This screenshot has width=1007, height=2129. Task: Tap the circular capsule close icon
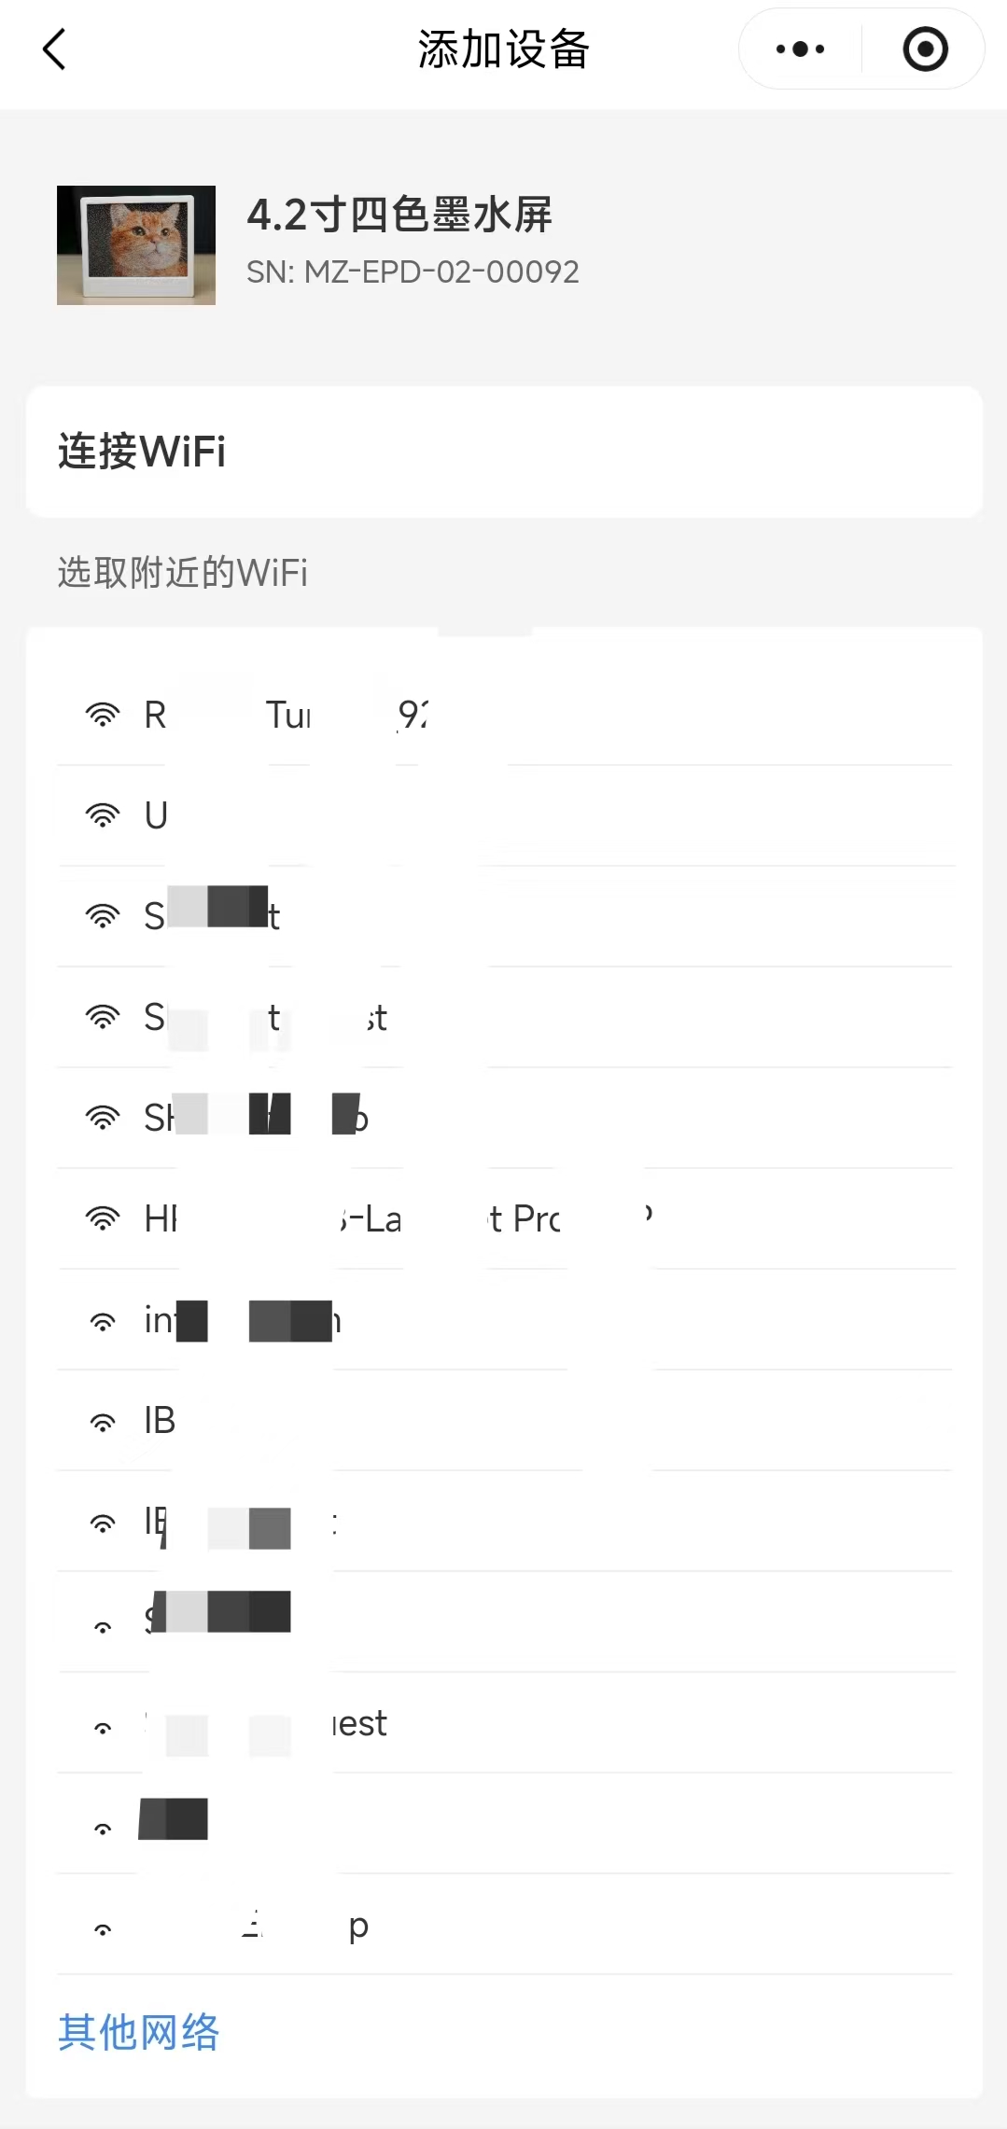pyautogui.click(x=923, y=49)
